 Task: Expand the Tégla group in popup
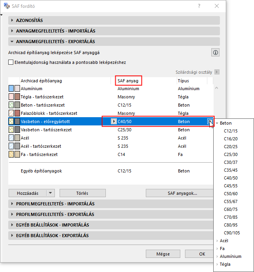pyautogui.click(x=217, y=264)
